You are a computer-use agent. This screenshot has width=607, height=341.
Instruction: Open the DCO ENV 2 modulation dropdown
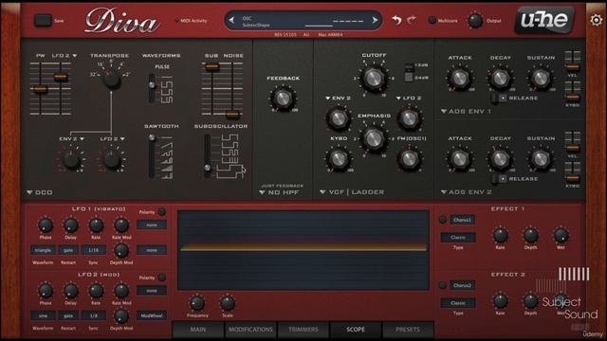(72, 139)
